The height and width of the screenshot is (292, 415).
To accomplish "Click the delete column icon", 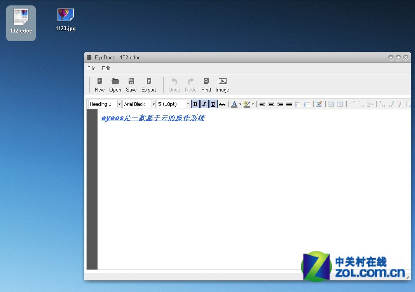I will (x=399, y=104).
